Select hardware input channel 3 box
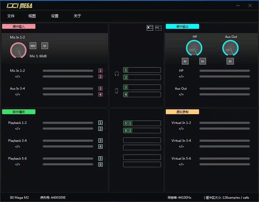This screenshot has width=259, height=202. click(100, 88)
